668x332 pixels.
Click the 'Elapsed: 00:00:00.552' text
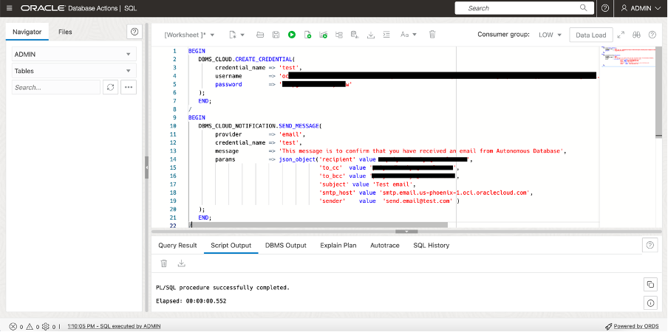191,301
